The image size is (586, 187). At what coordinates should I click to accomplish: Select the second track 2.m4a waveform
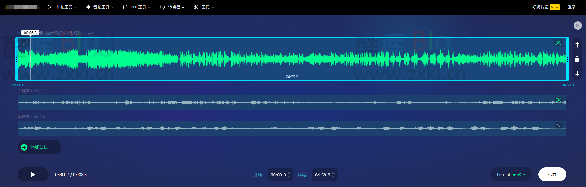292,102
